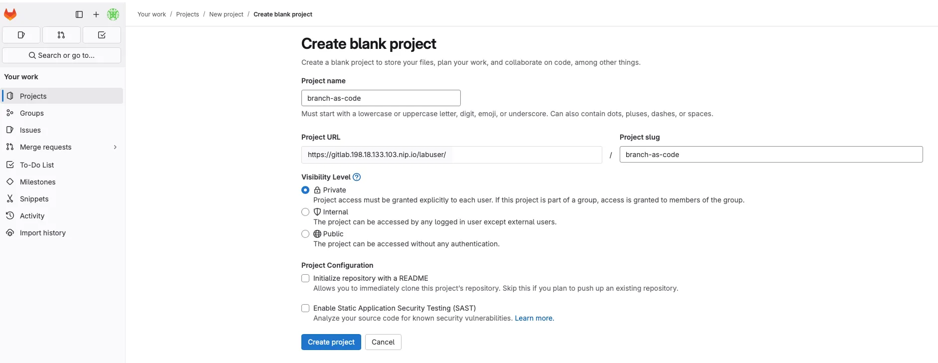Click the assigned issues icon in top bar

21,35
